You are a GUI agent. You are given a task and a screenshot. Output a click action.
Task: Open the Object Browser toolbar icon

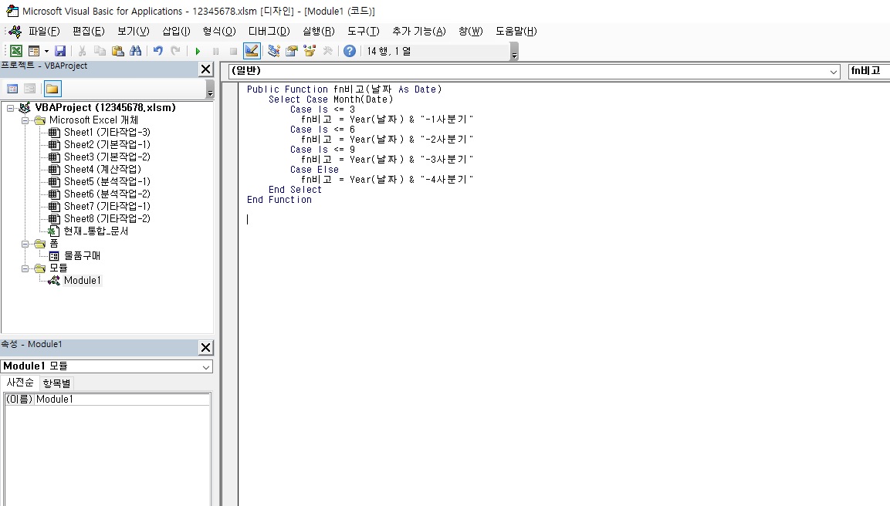pyautogui.click(x=310, y=51)
